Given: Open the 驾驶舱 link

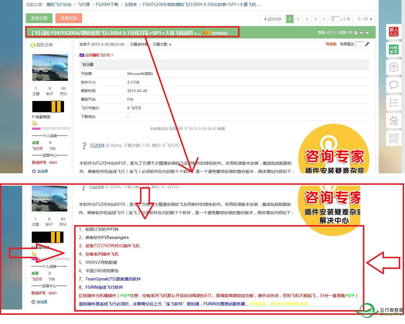Looking at the screenshot, I should point(331,44).
